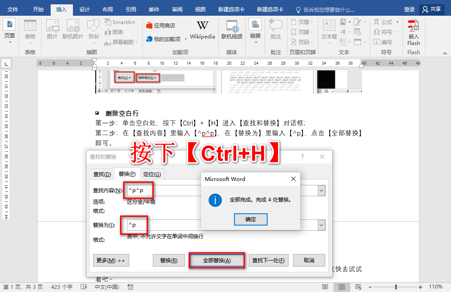Click the 嵌入 Flash button

coord(413,32)
